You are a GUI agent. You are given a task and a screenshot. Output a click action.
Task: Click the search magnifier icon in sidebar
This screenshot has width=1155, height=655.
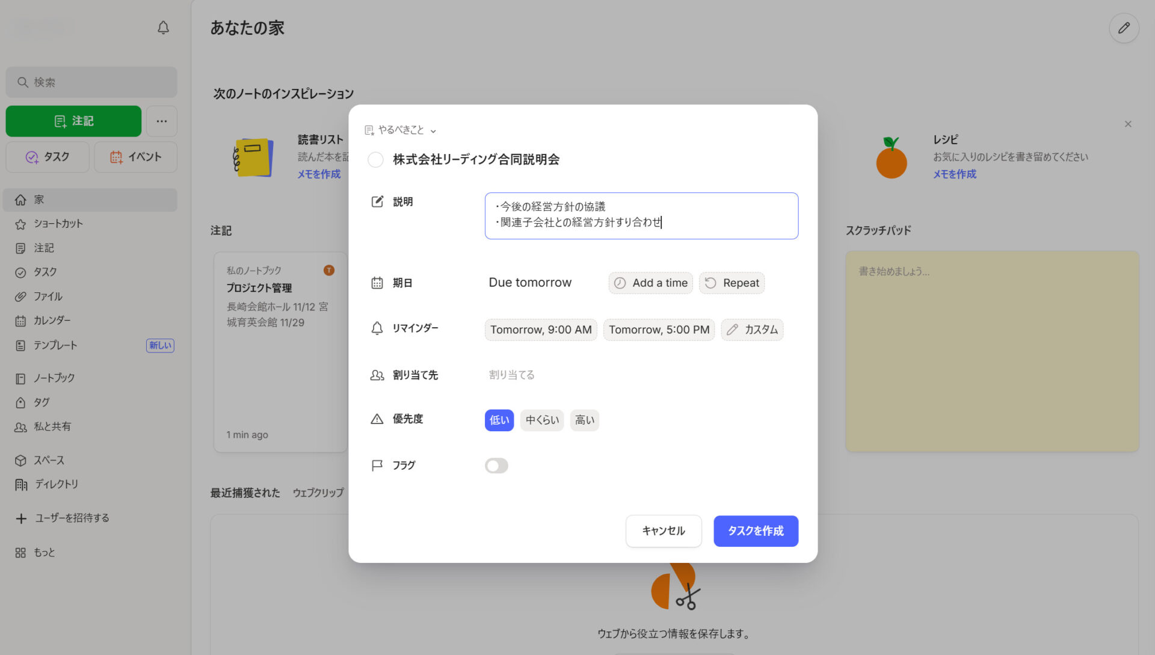click(23, 82)
